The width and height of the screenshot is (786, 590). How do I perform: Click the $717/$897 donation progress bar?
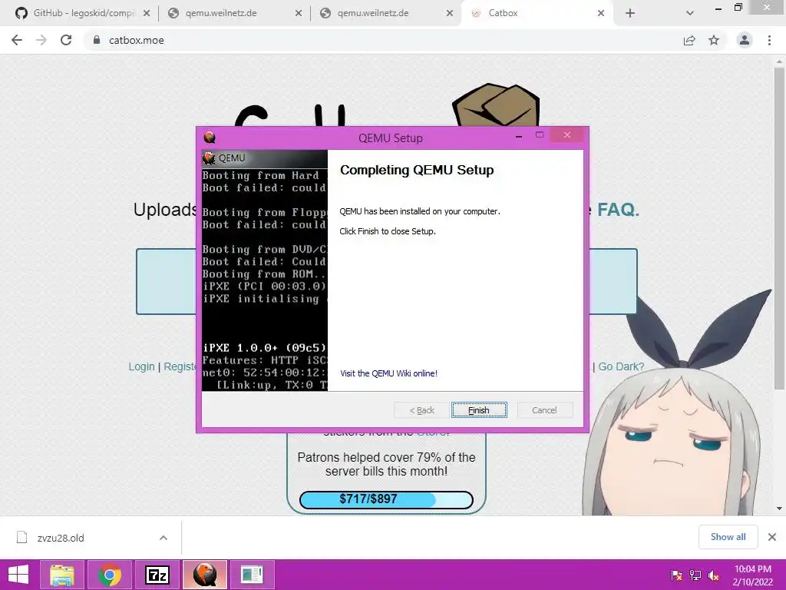(x=386, y=499)
